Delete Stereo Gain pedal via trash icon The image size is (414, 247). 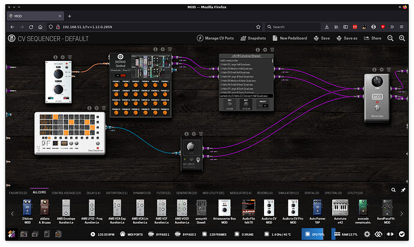(x=389, y=70)
